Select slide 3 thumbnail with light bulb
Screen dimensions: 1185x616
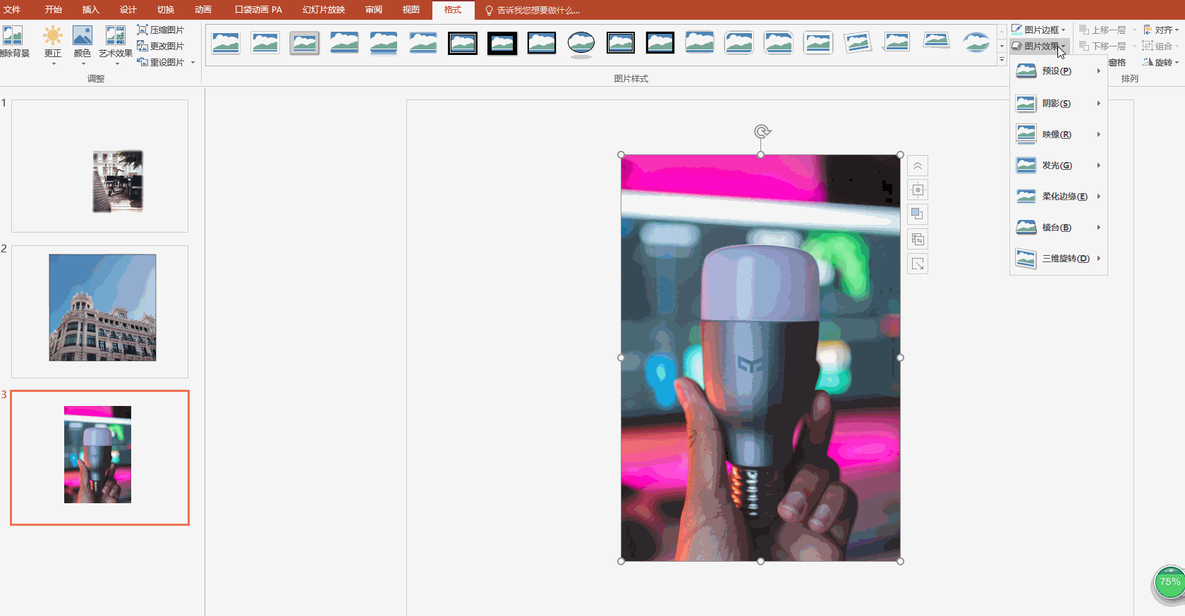tap(99, 457)
